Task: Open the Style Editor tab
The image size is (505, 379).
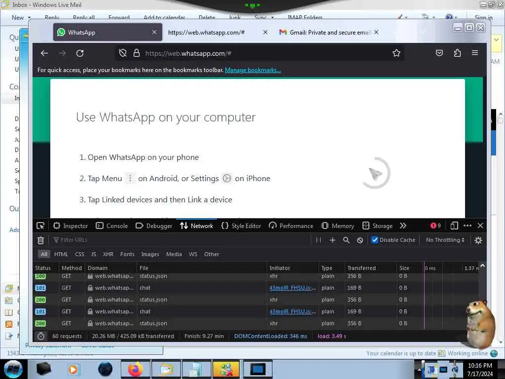Action: (x=241, y=226)
